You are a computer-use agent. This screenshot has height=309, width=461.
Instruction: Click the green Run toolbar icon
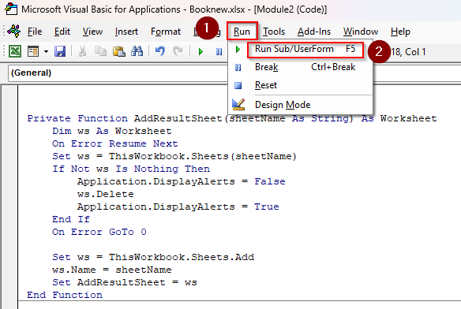click(x=201, y=52)
